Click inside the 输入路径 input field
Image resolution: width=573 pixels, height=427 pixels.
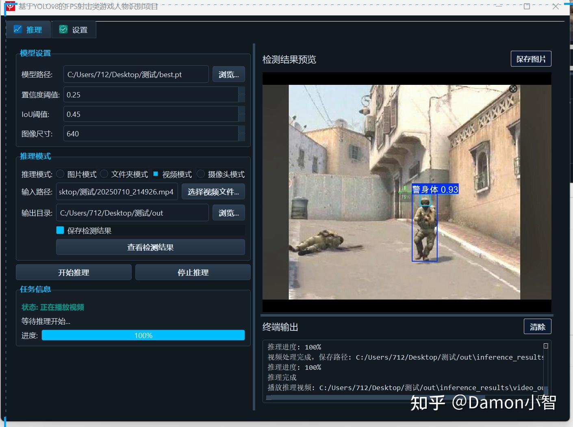tap(117, 191)
